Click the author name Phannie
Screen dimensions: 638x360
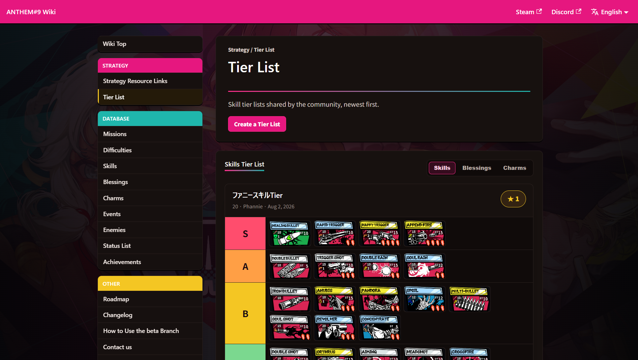coord(253,207)
